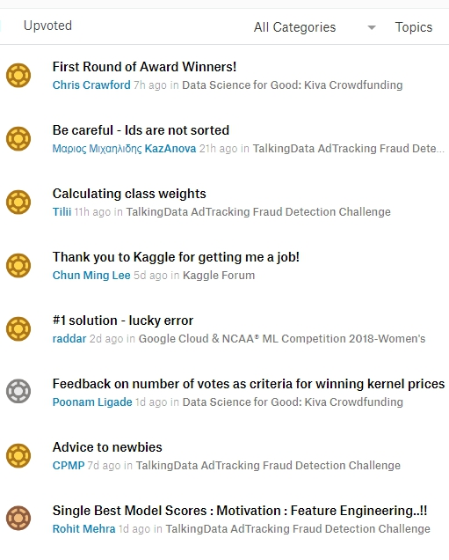Open 'First Round of Award Winners!' thread

(x=144, y=67)
